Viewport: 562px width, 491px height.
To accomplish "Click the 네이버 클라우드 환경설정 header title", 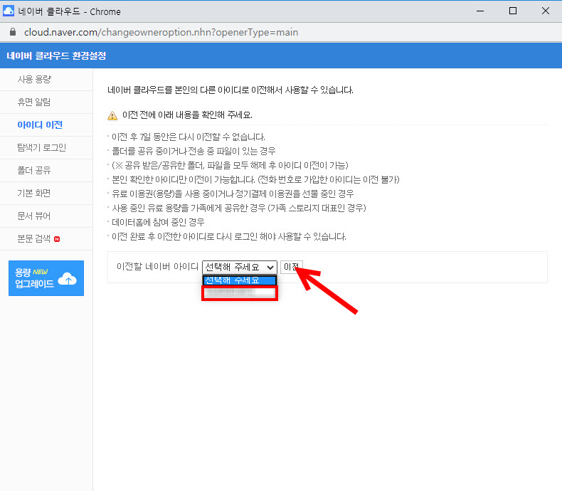I will coord(56,56).
